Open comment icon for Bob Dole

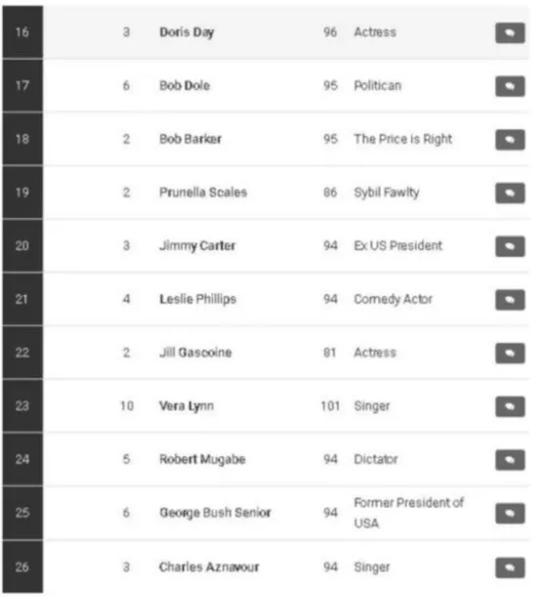[510, 86]
